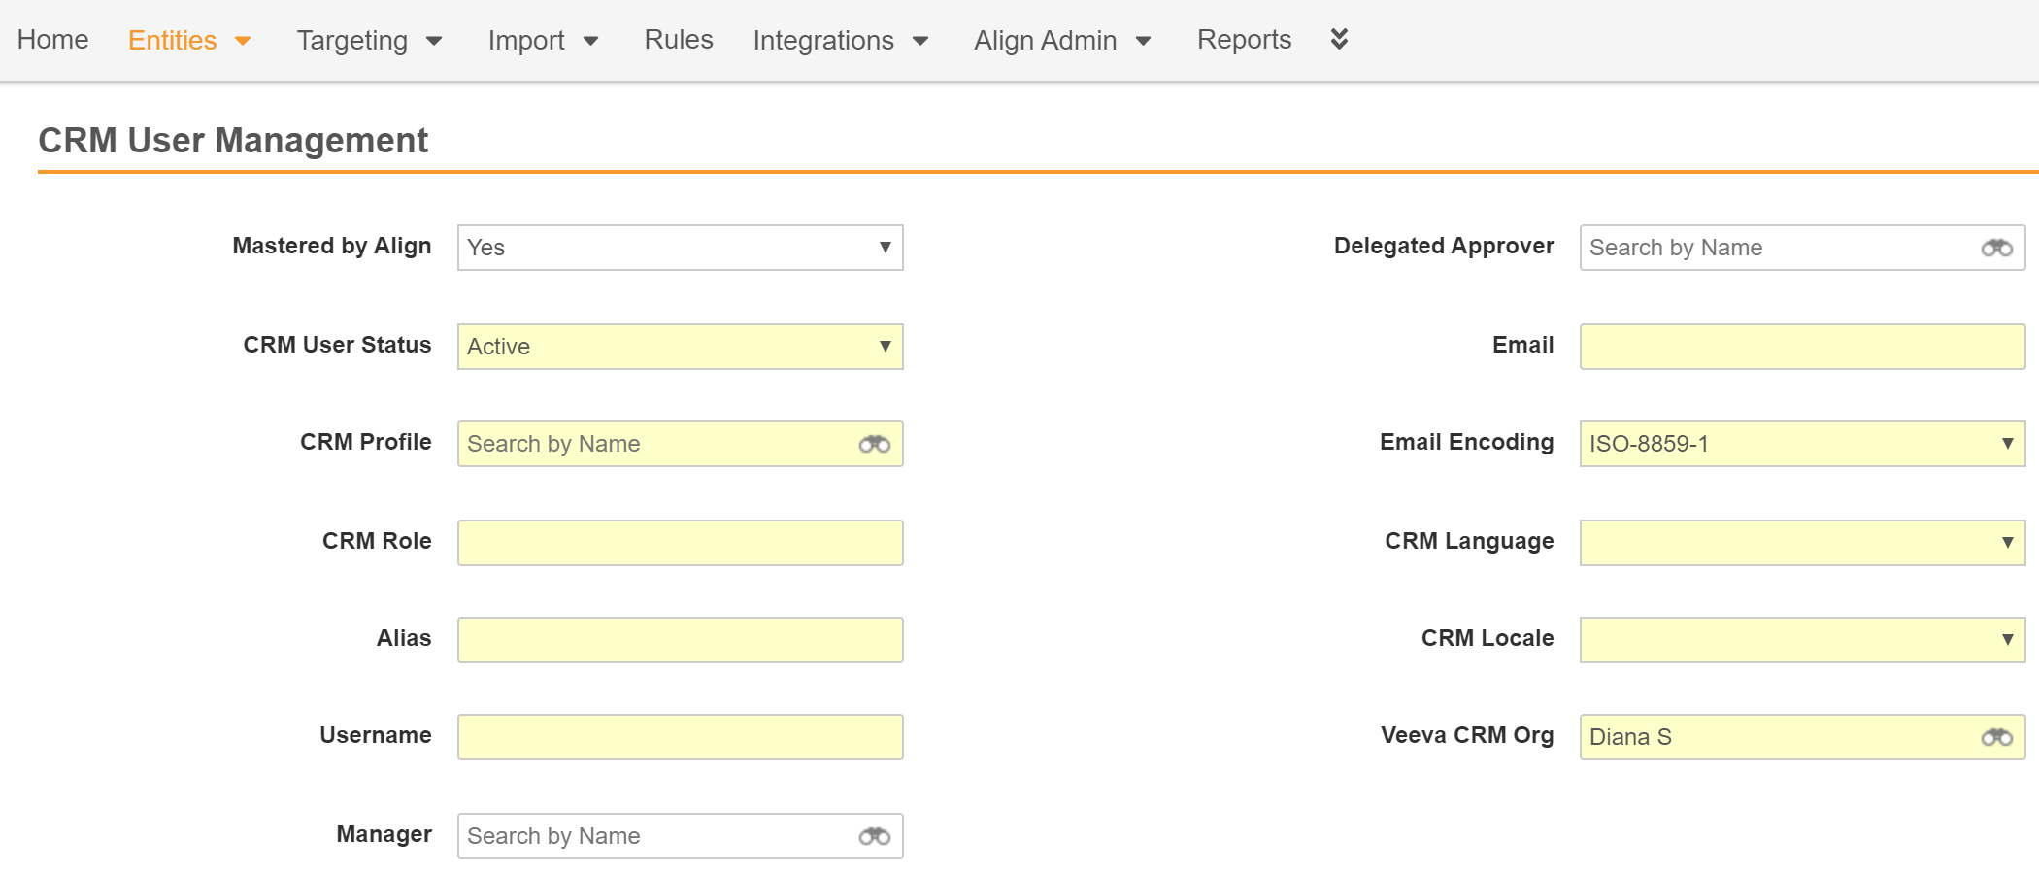Open the Entities menu
Image resolution: width=2039 pixels, height=874 pixels.
189,40
